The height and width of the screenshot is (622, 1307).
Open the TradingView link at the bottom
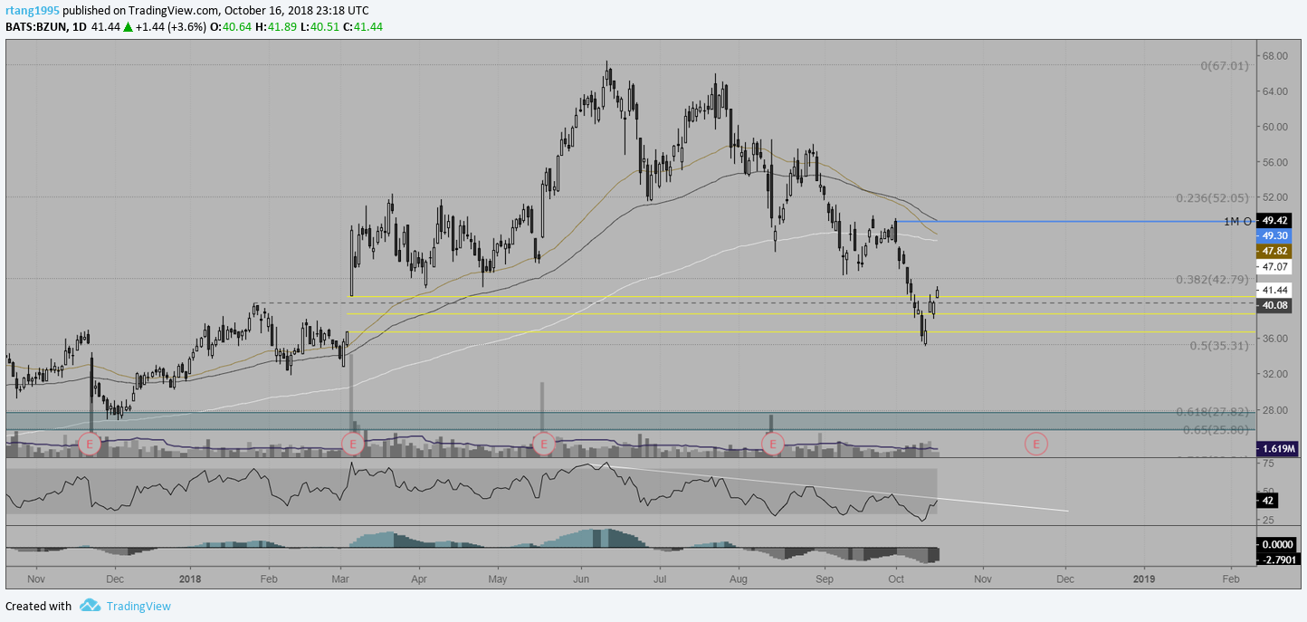pyautogui.click(x=138, y=607)
